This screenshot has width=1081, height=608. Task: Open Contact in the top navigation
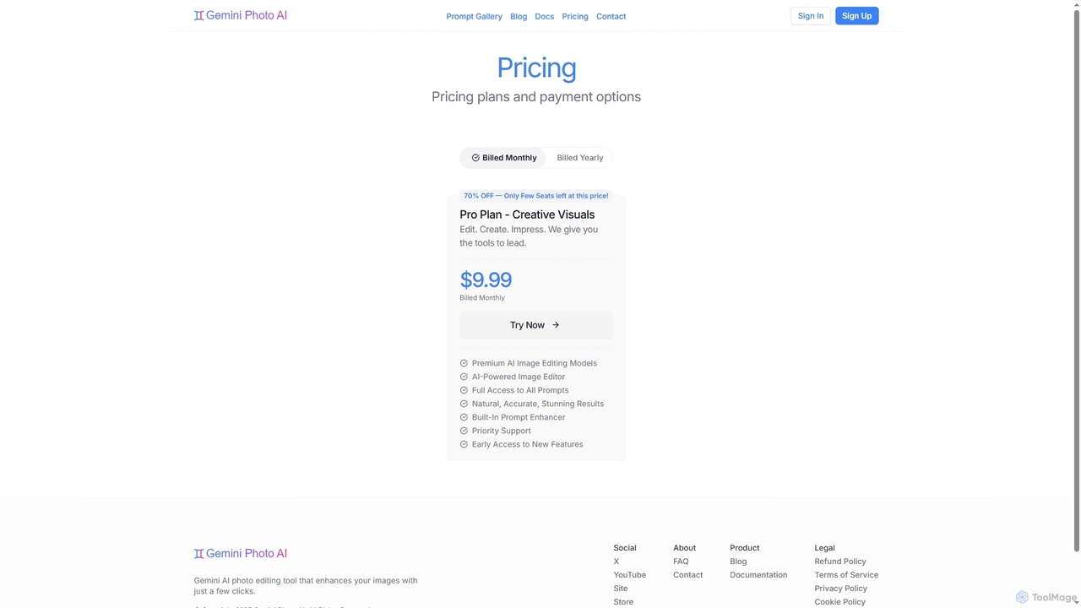tap(611, 16)
